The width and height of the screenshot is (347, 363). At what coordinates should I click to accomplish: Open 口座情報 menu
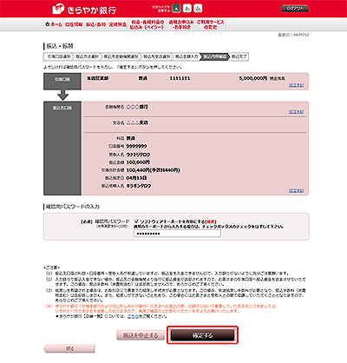coord(74,24)
